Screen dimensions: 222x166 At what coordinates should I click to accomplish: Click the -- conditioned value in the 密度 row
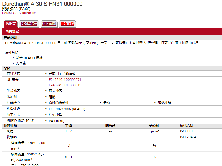click(110, 132)
